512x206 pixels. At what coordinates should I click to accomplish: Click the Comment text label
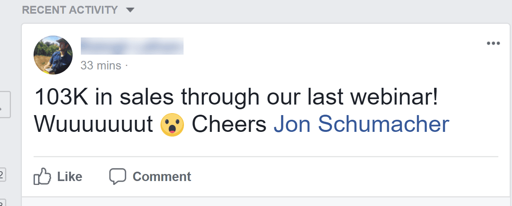(162, 177)
